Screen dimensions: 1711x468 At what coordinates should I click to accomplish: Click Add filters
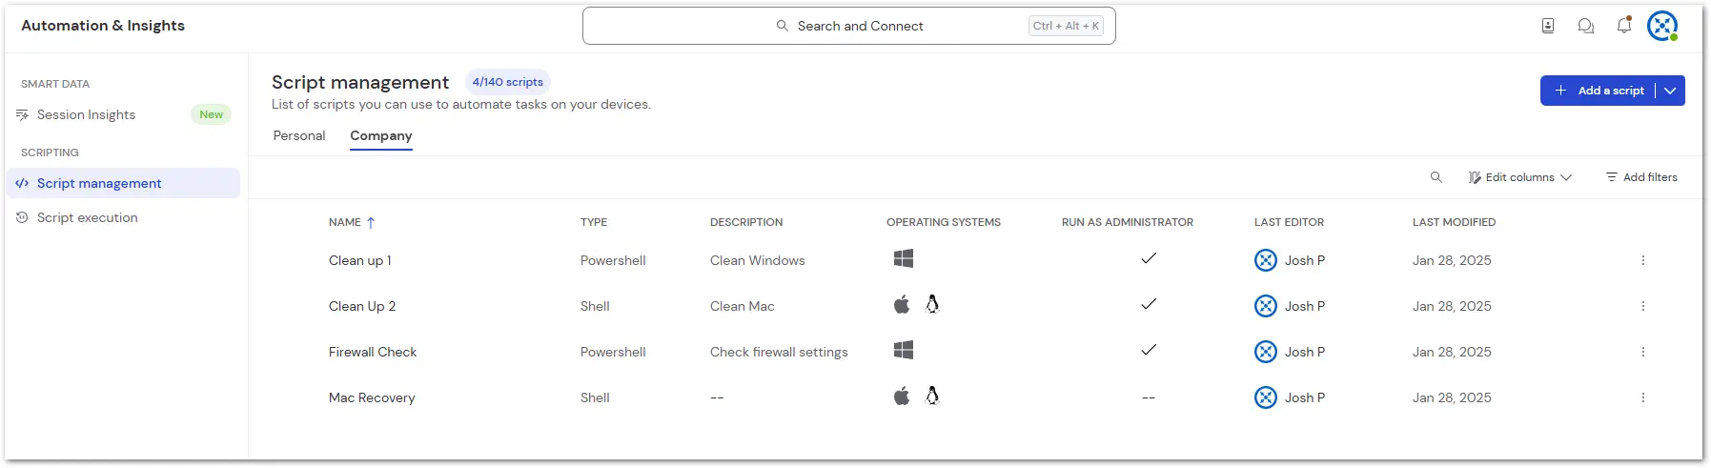[1641, 177]
